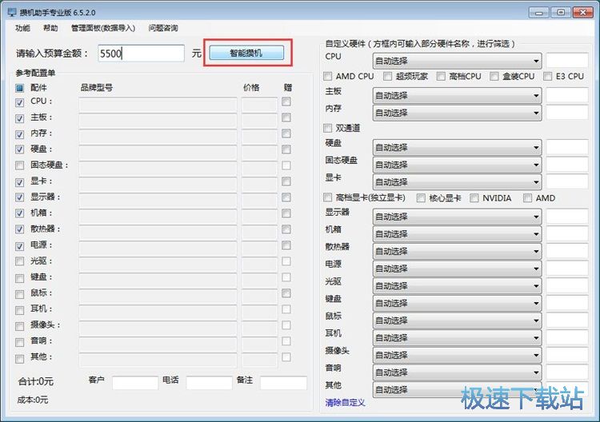The image size is (600, 422).
Task: Check the 盒装CPU option
Action: [x=494, y=77]
